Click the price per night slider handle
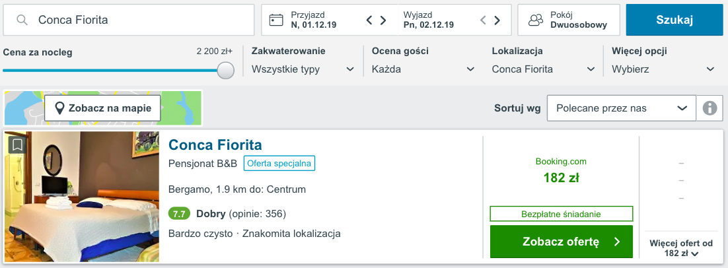 226,70
